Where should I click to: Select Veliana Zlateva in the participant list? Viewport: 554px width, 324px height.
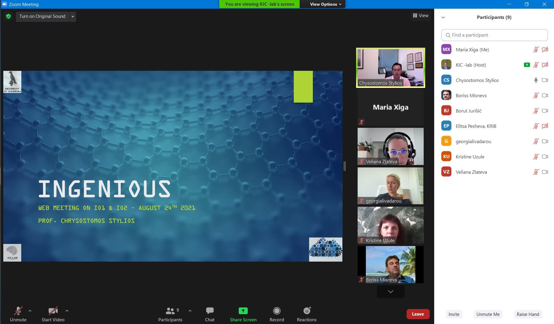point(495,172)
